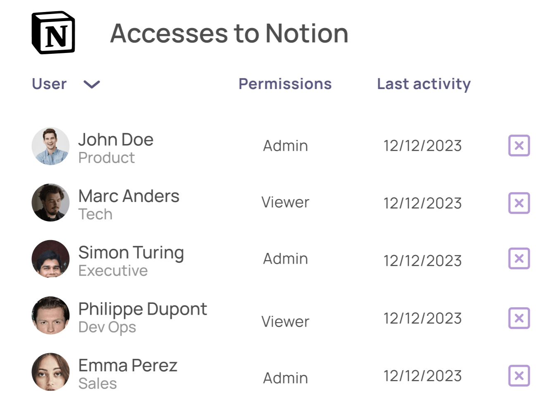
Task: Open John Doe's profile avatar
Action: click(50, 146)
